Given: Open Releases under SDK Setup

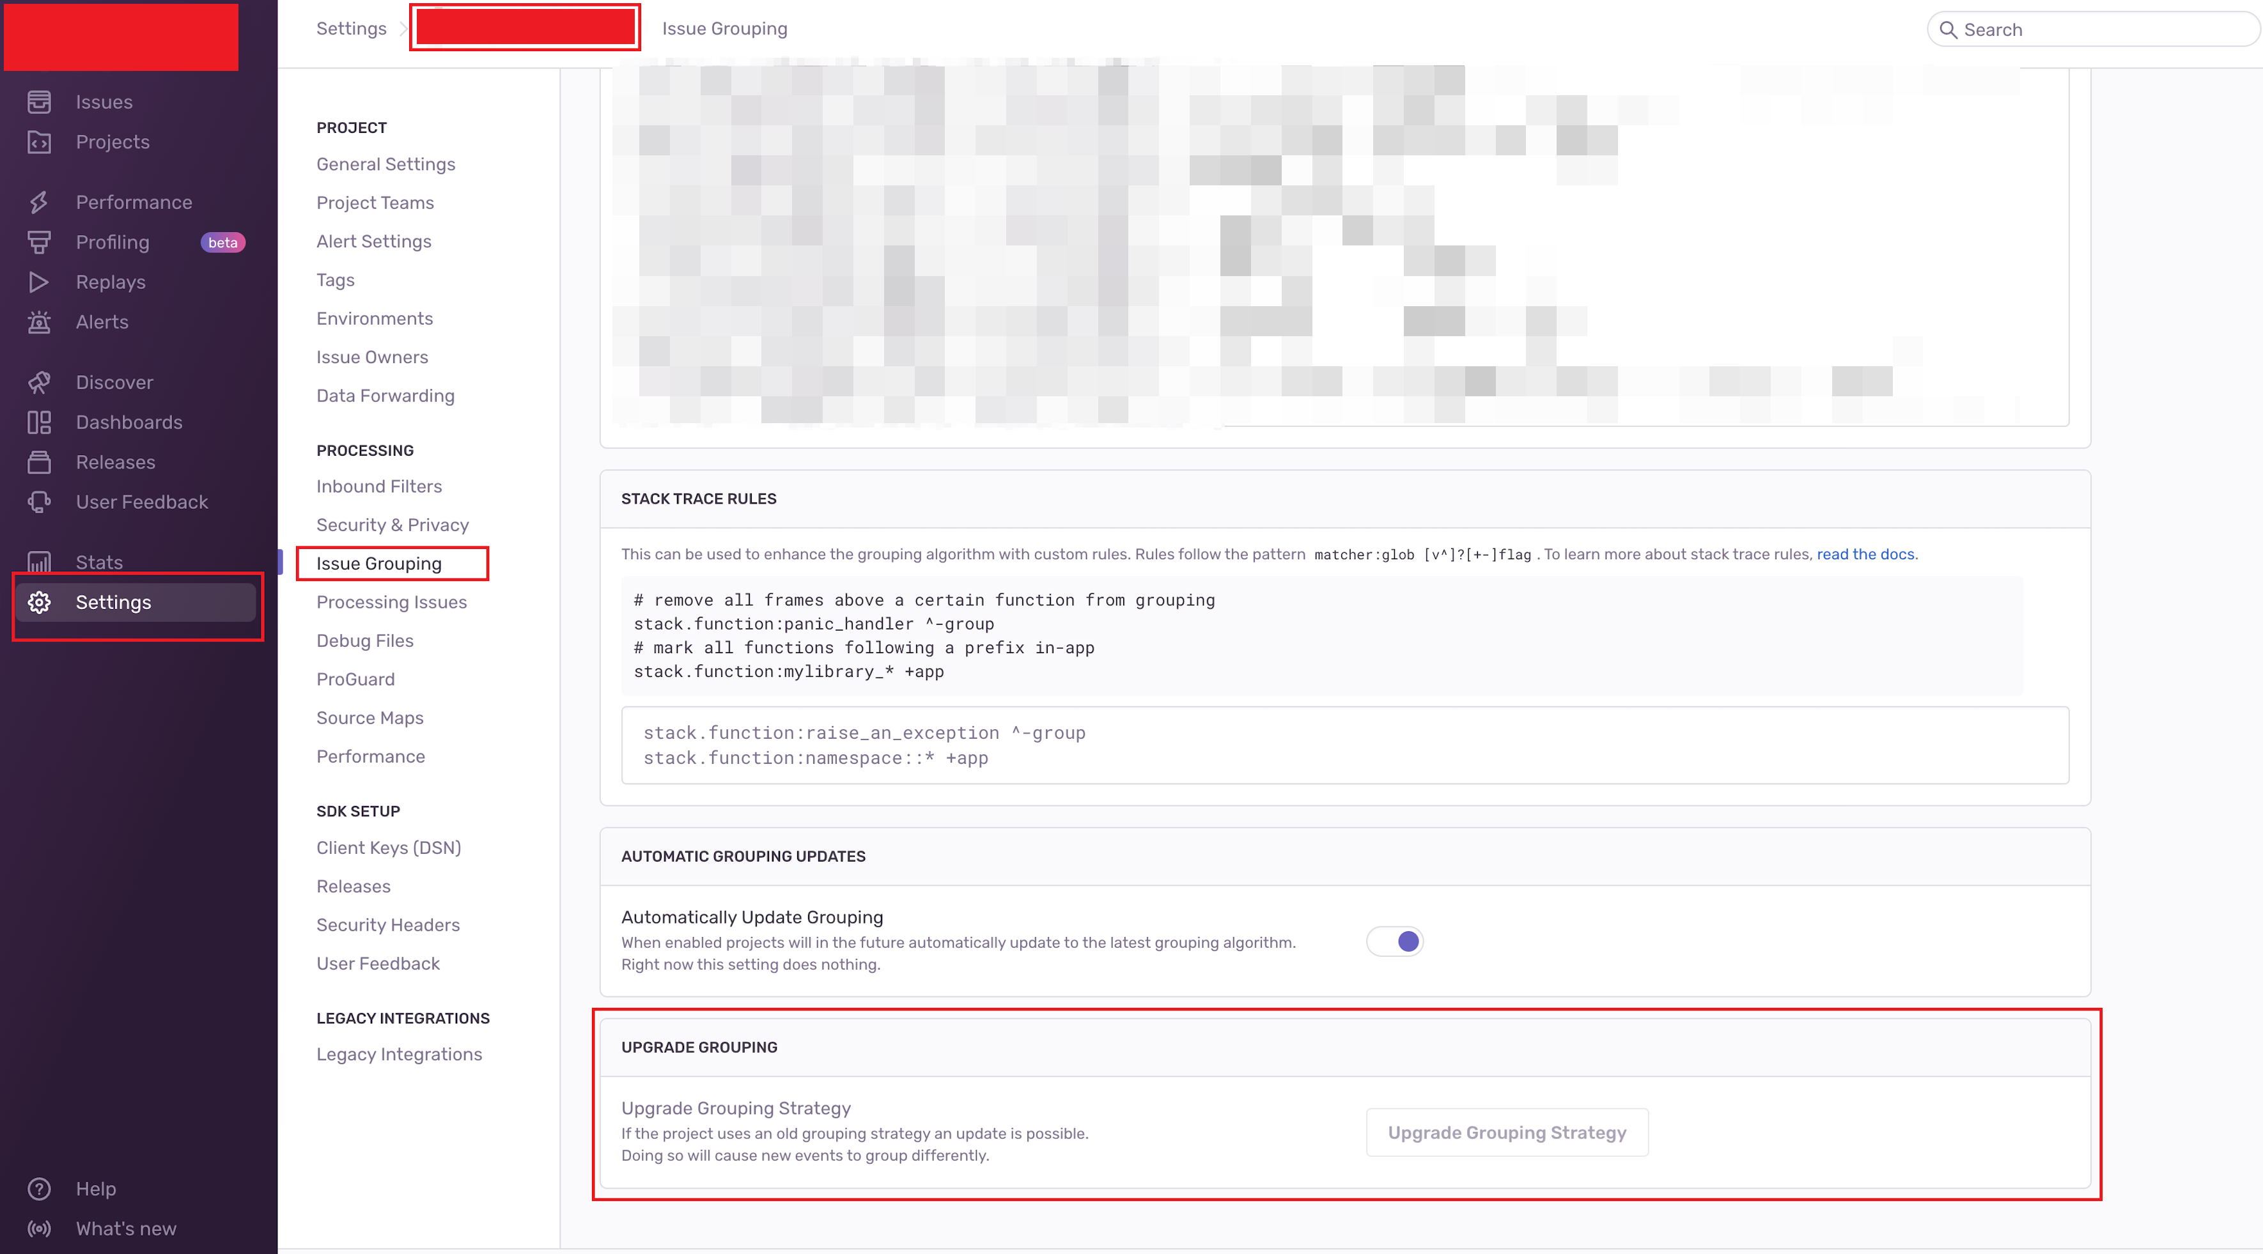Looking at the screenshot, I should tap(353, 887).
